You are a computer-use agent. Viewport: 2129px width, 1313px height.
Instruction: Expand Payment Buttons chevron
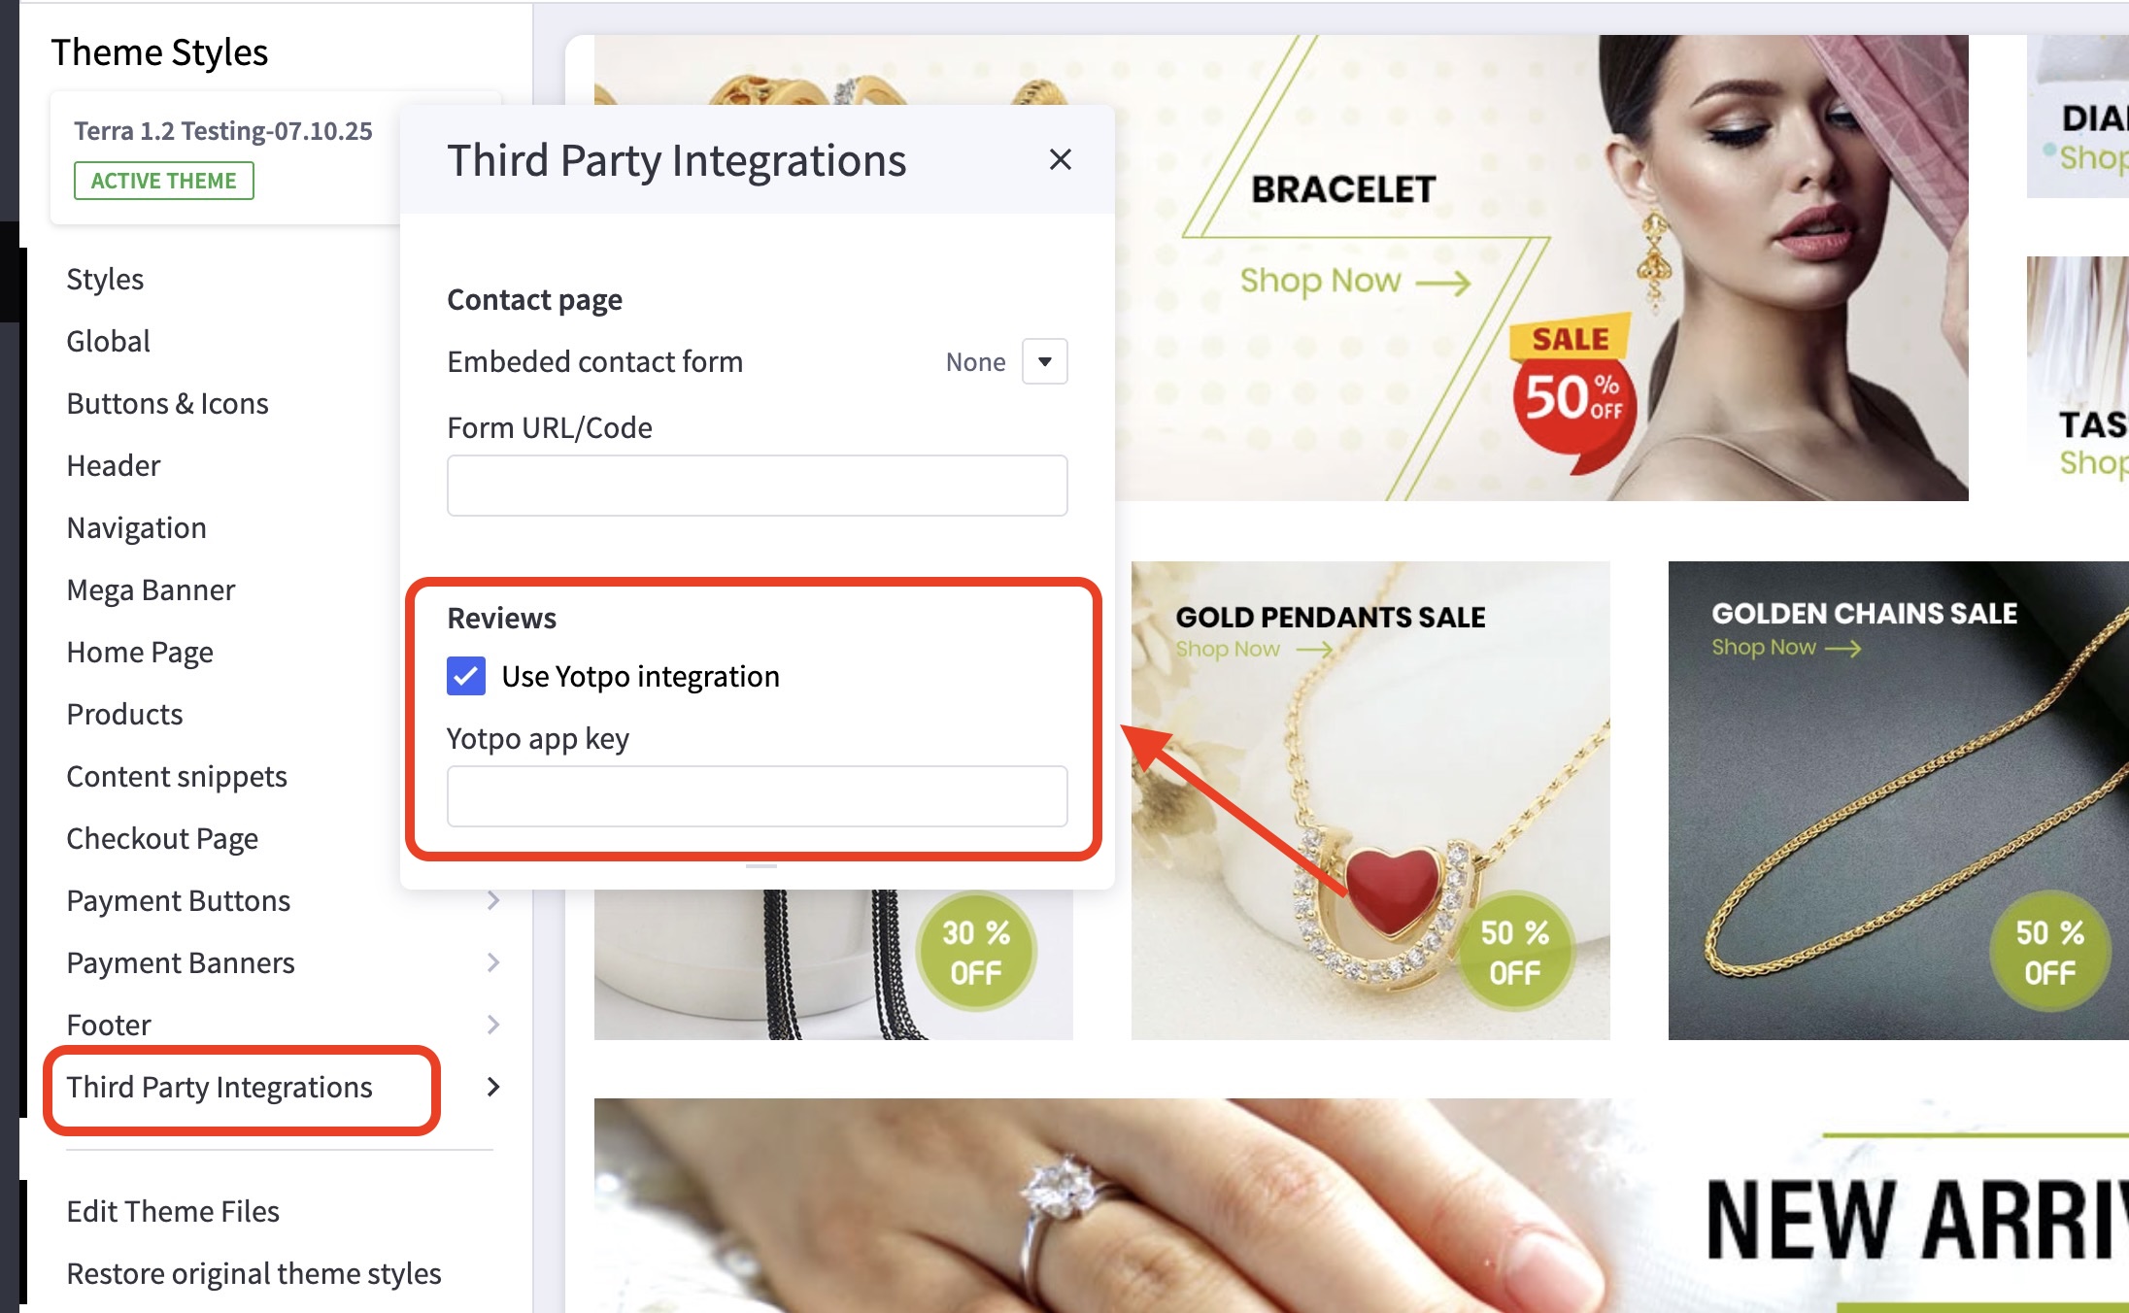point(493,900)
